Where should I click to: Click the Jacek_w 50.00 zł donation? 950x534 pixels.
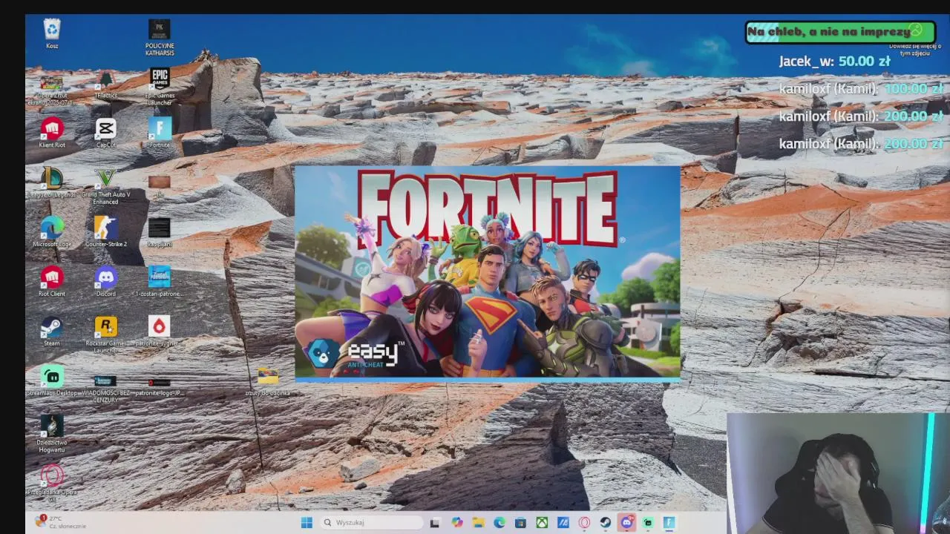pyautogui.click(x=835, y=61)
